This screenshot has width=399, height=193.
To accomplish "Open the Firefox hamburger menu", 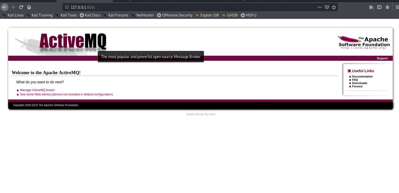I will coord(397,7).
